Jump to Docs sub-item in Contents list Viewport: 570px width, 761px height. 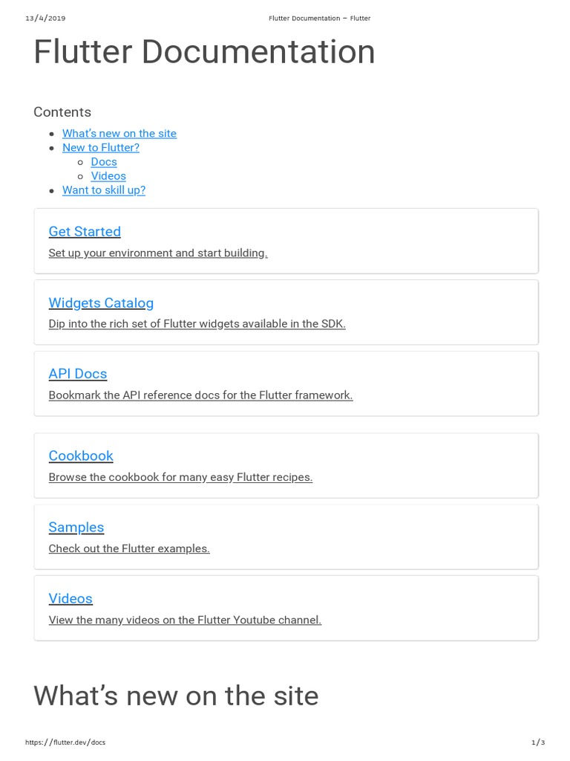pos(104,162)
